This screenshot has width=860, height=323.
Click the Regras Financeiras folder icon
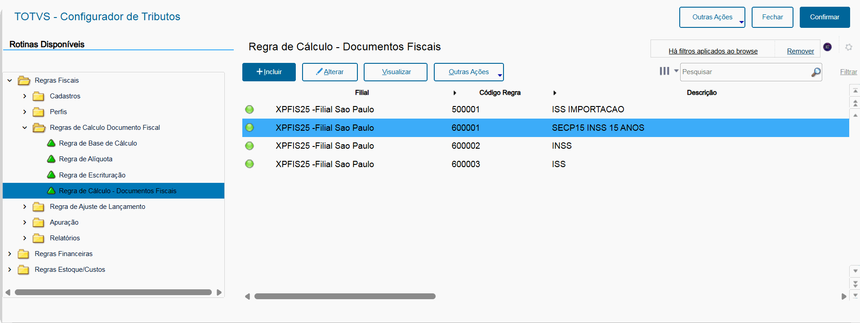(x=23, y=254)
